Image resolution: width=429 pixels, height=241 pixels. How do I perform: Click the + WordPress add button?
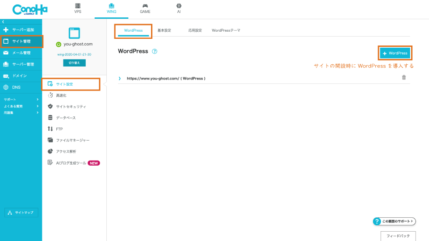(395, 53)
